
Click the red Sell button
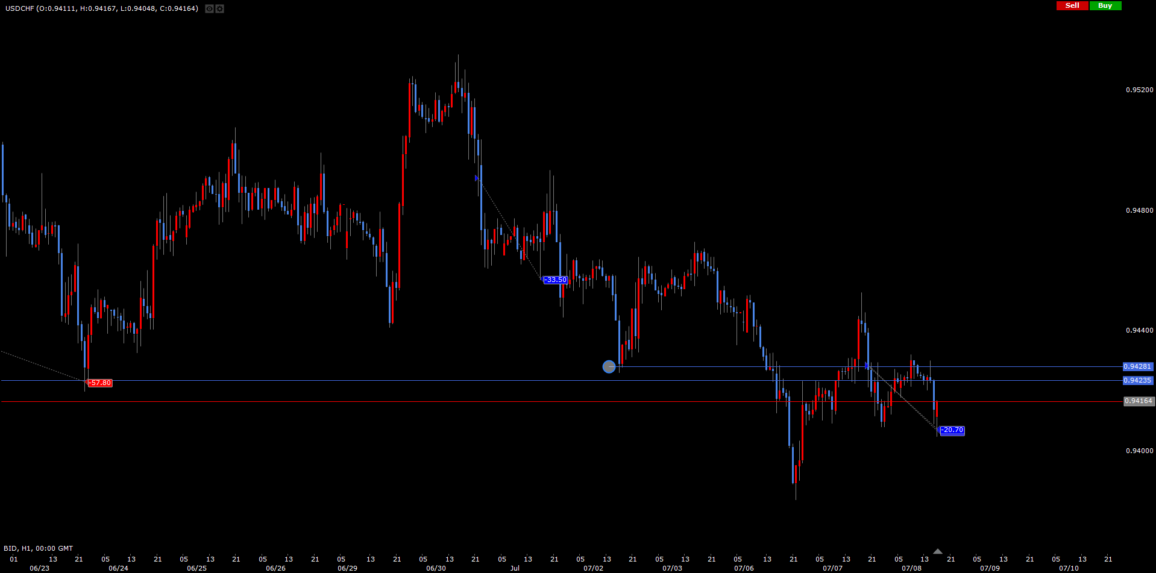[1072, 5]
